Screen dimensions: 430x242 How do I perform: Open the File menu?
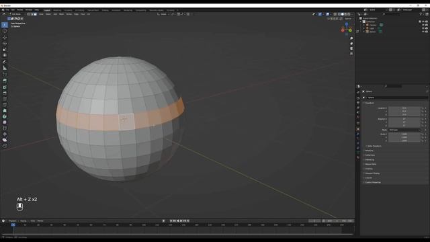point(7,10)
